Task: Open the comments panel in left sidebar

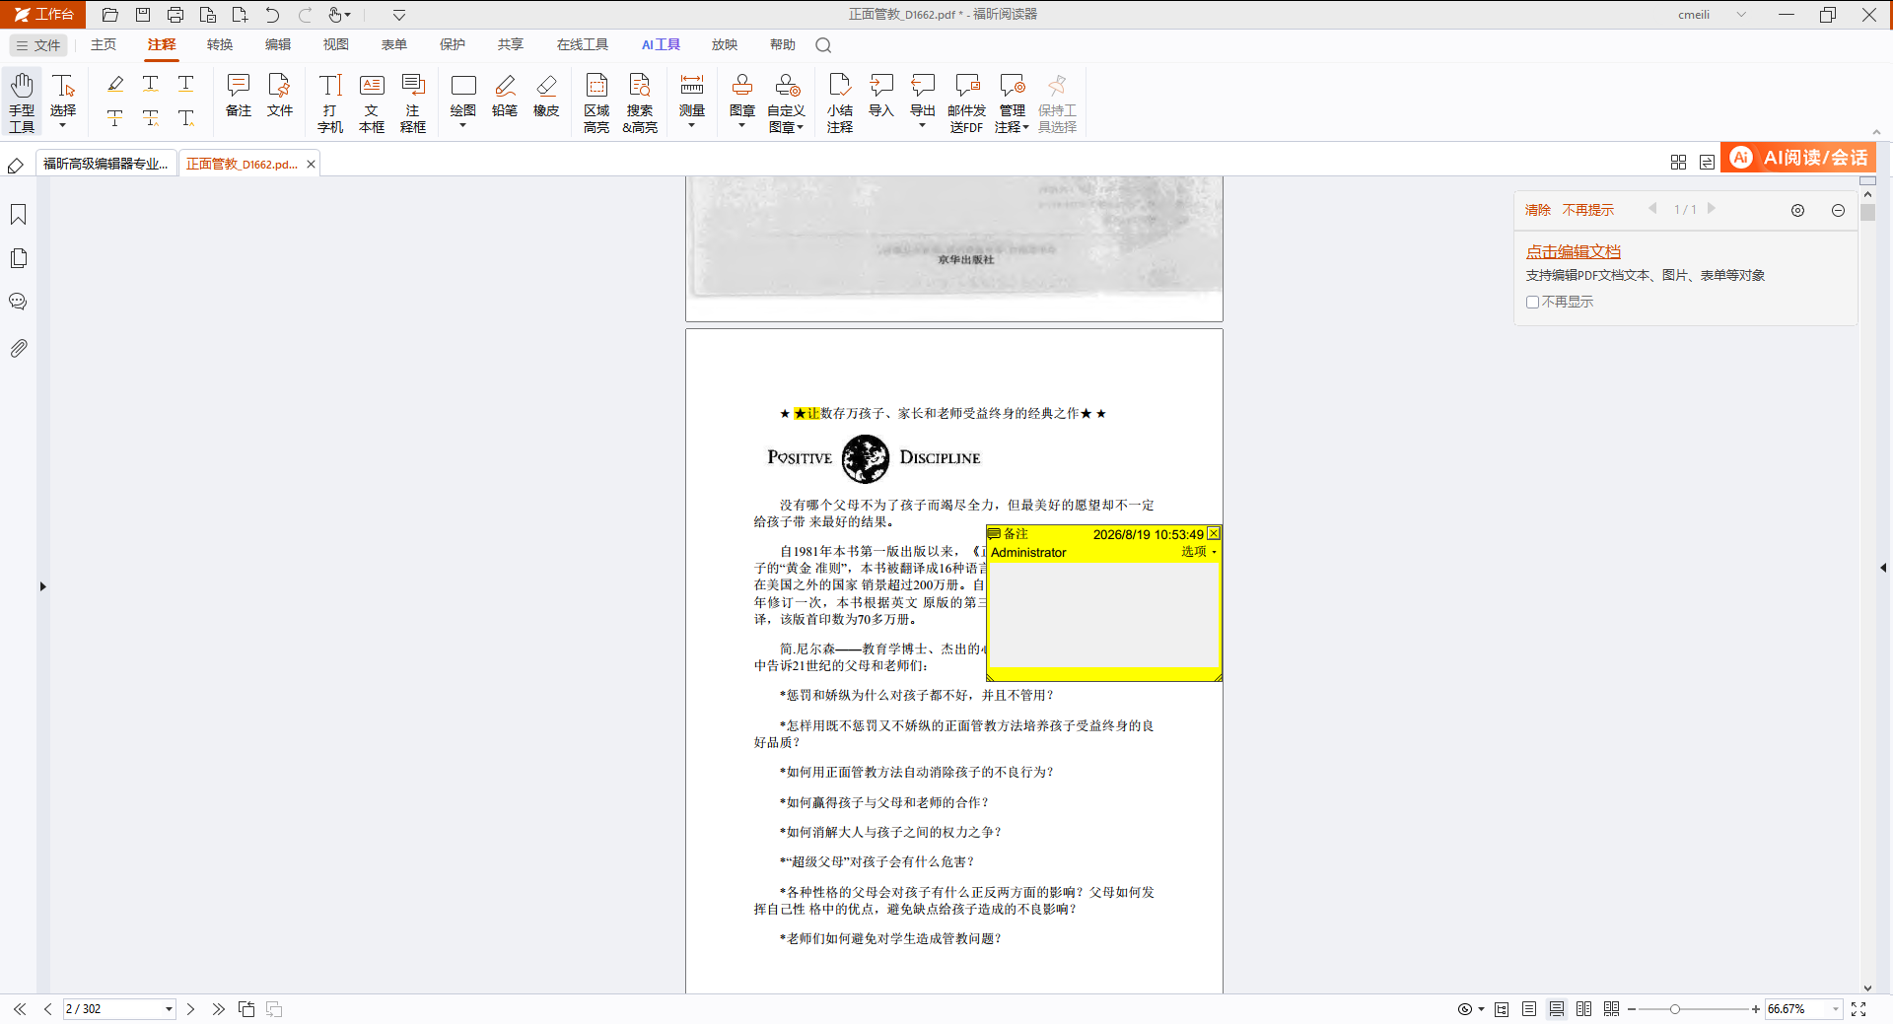Action: (18, 302)
